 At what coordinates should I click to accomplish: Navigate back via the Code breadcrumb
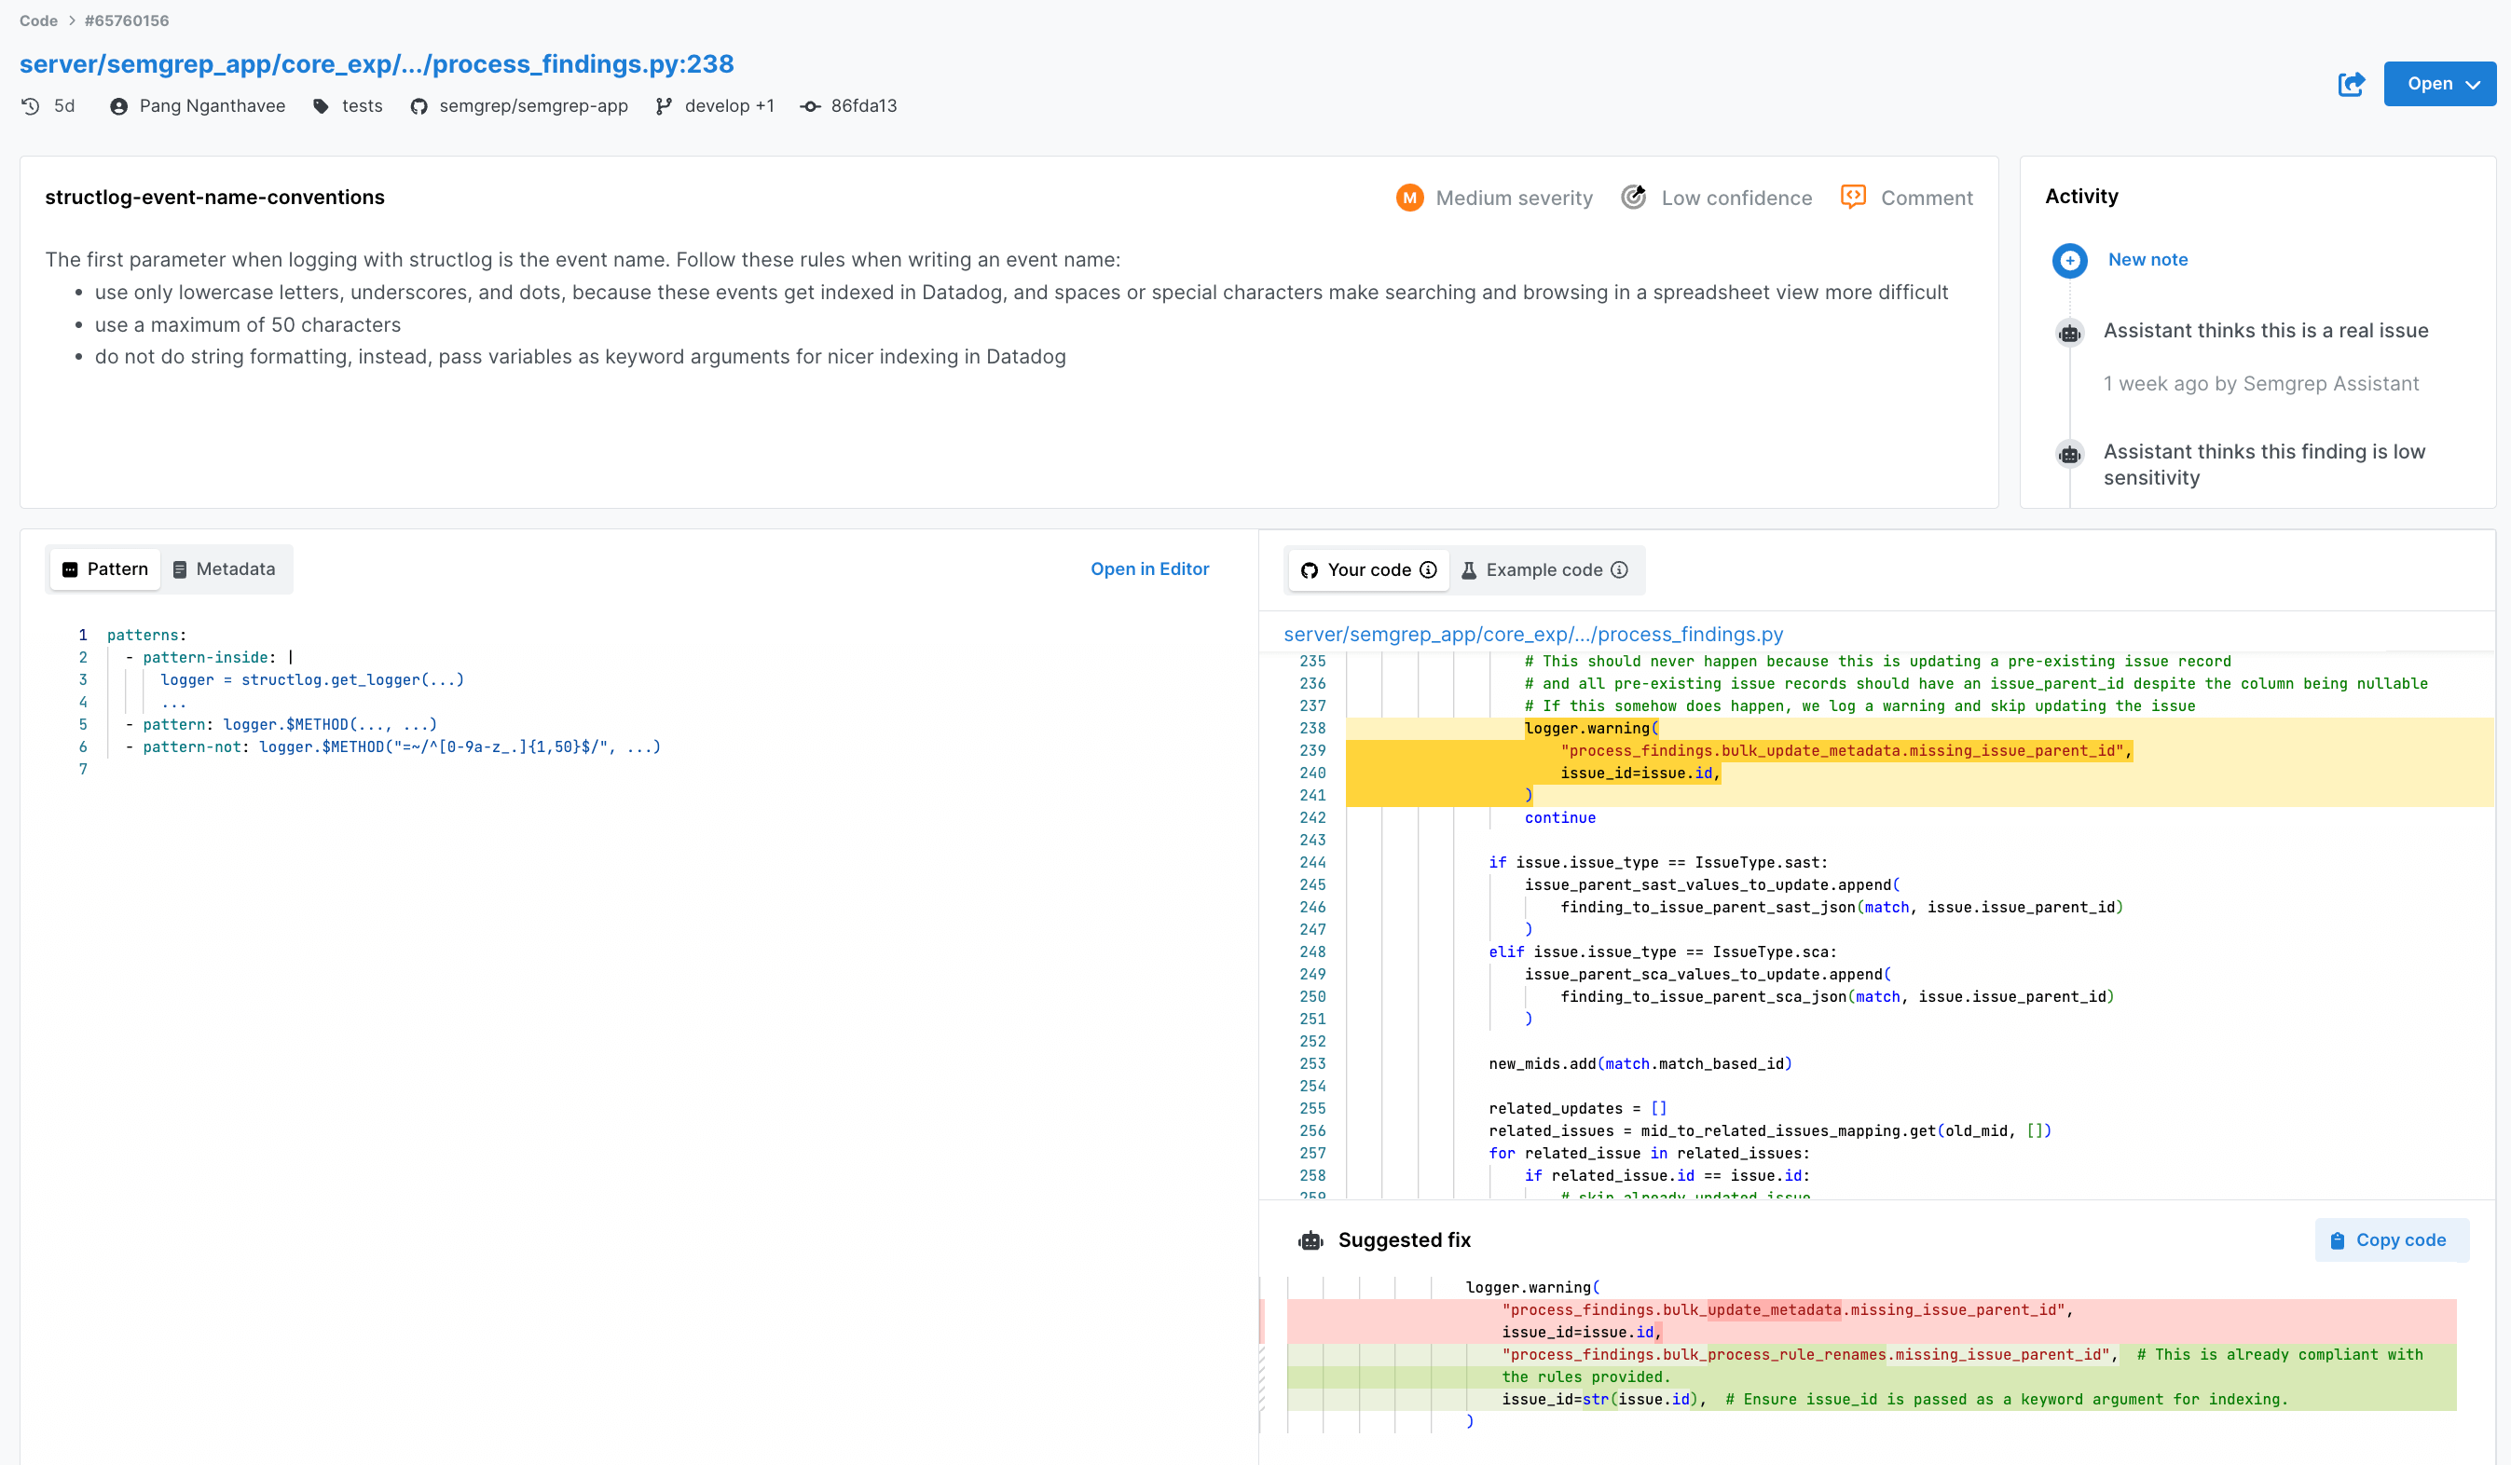pyautogui.click(x=38, y=20)
